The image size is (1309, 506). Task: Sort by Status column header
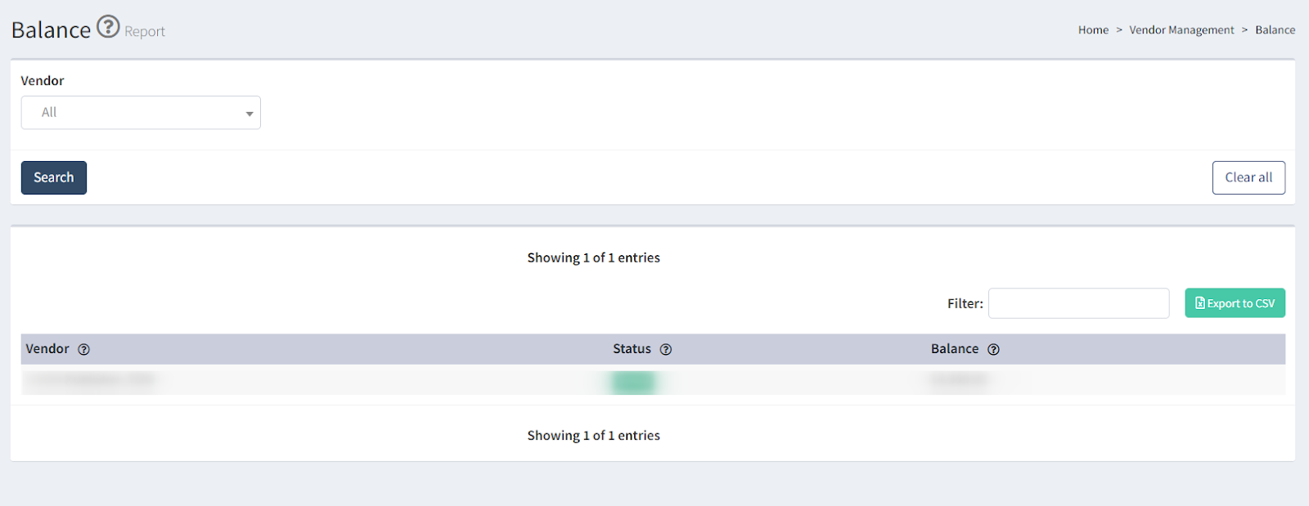[x=632, y=349]
